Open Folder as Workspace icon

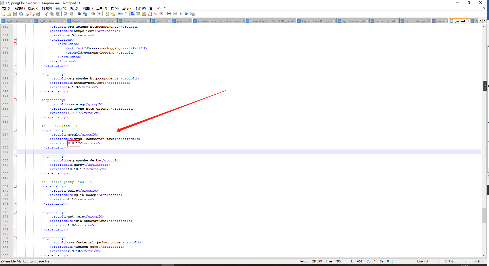coord(155,14)
